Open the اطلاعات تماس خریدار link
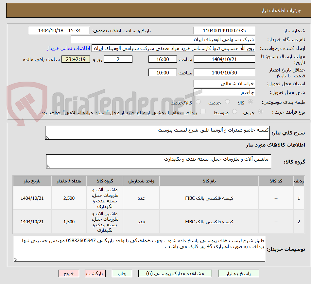The image size is (311, 284). pos(68,49)
